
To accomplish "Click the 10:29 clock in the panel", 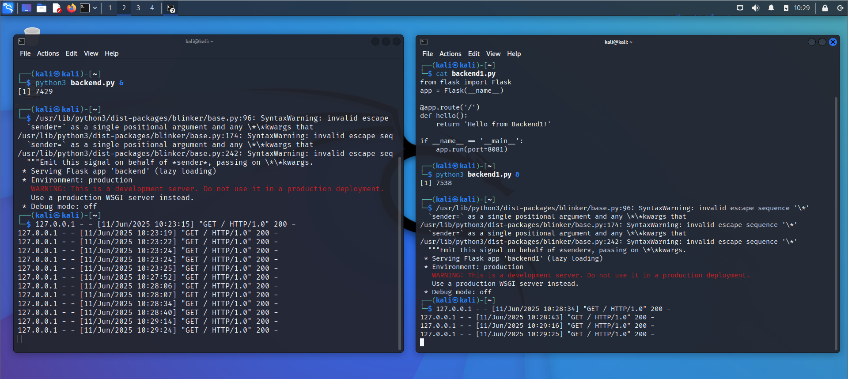I will tap(802, 8).
